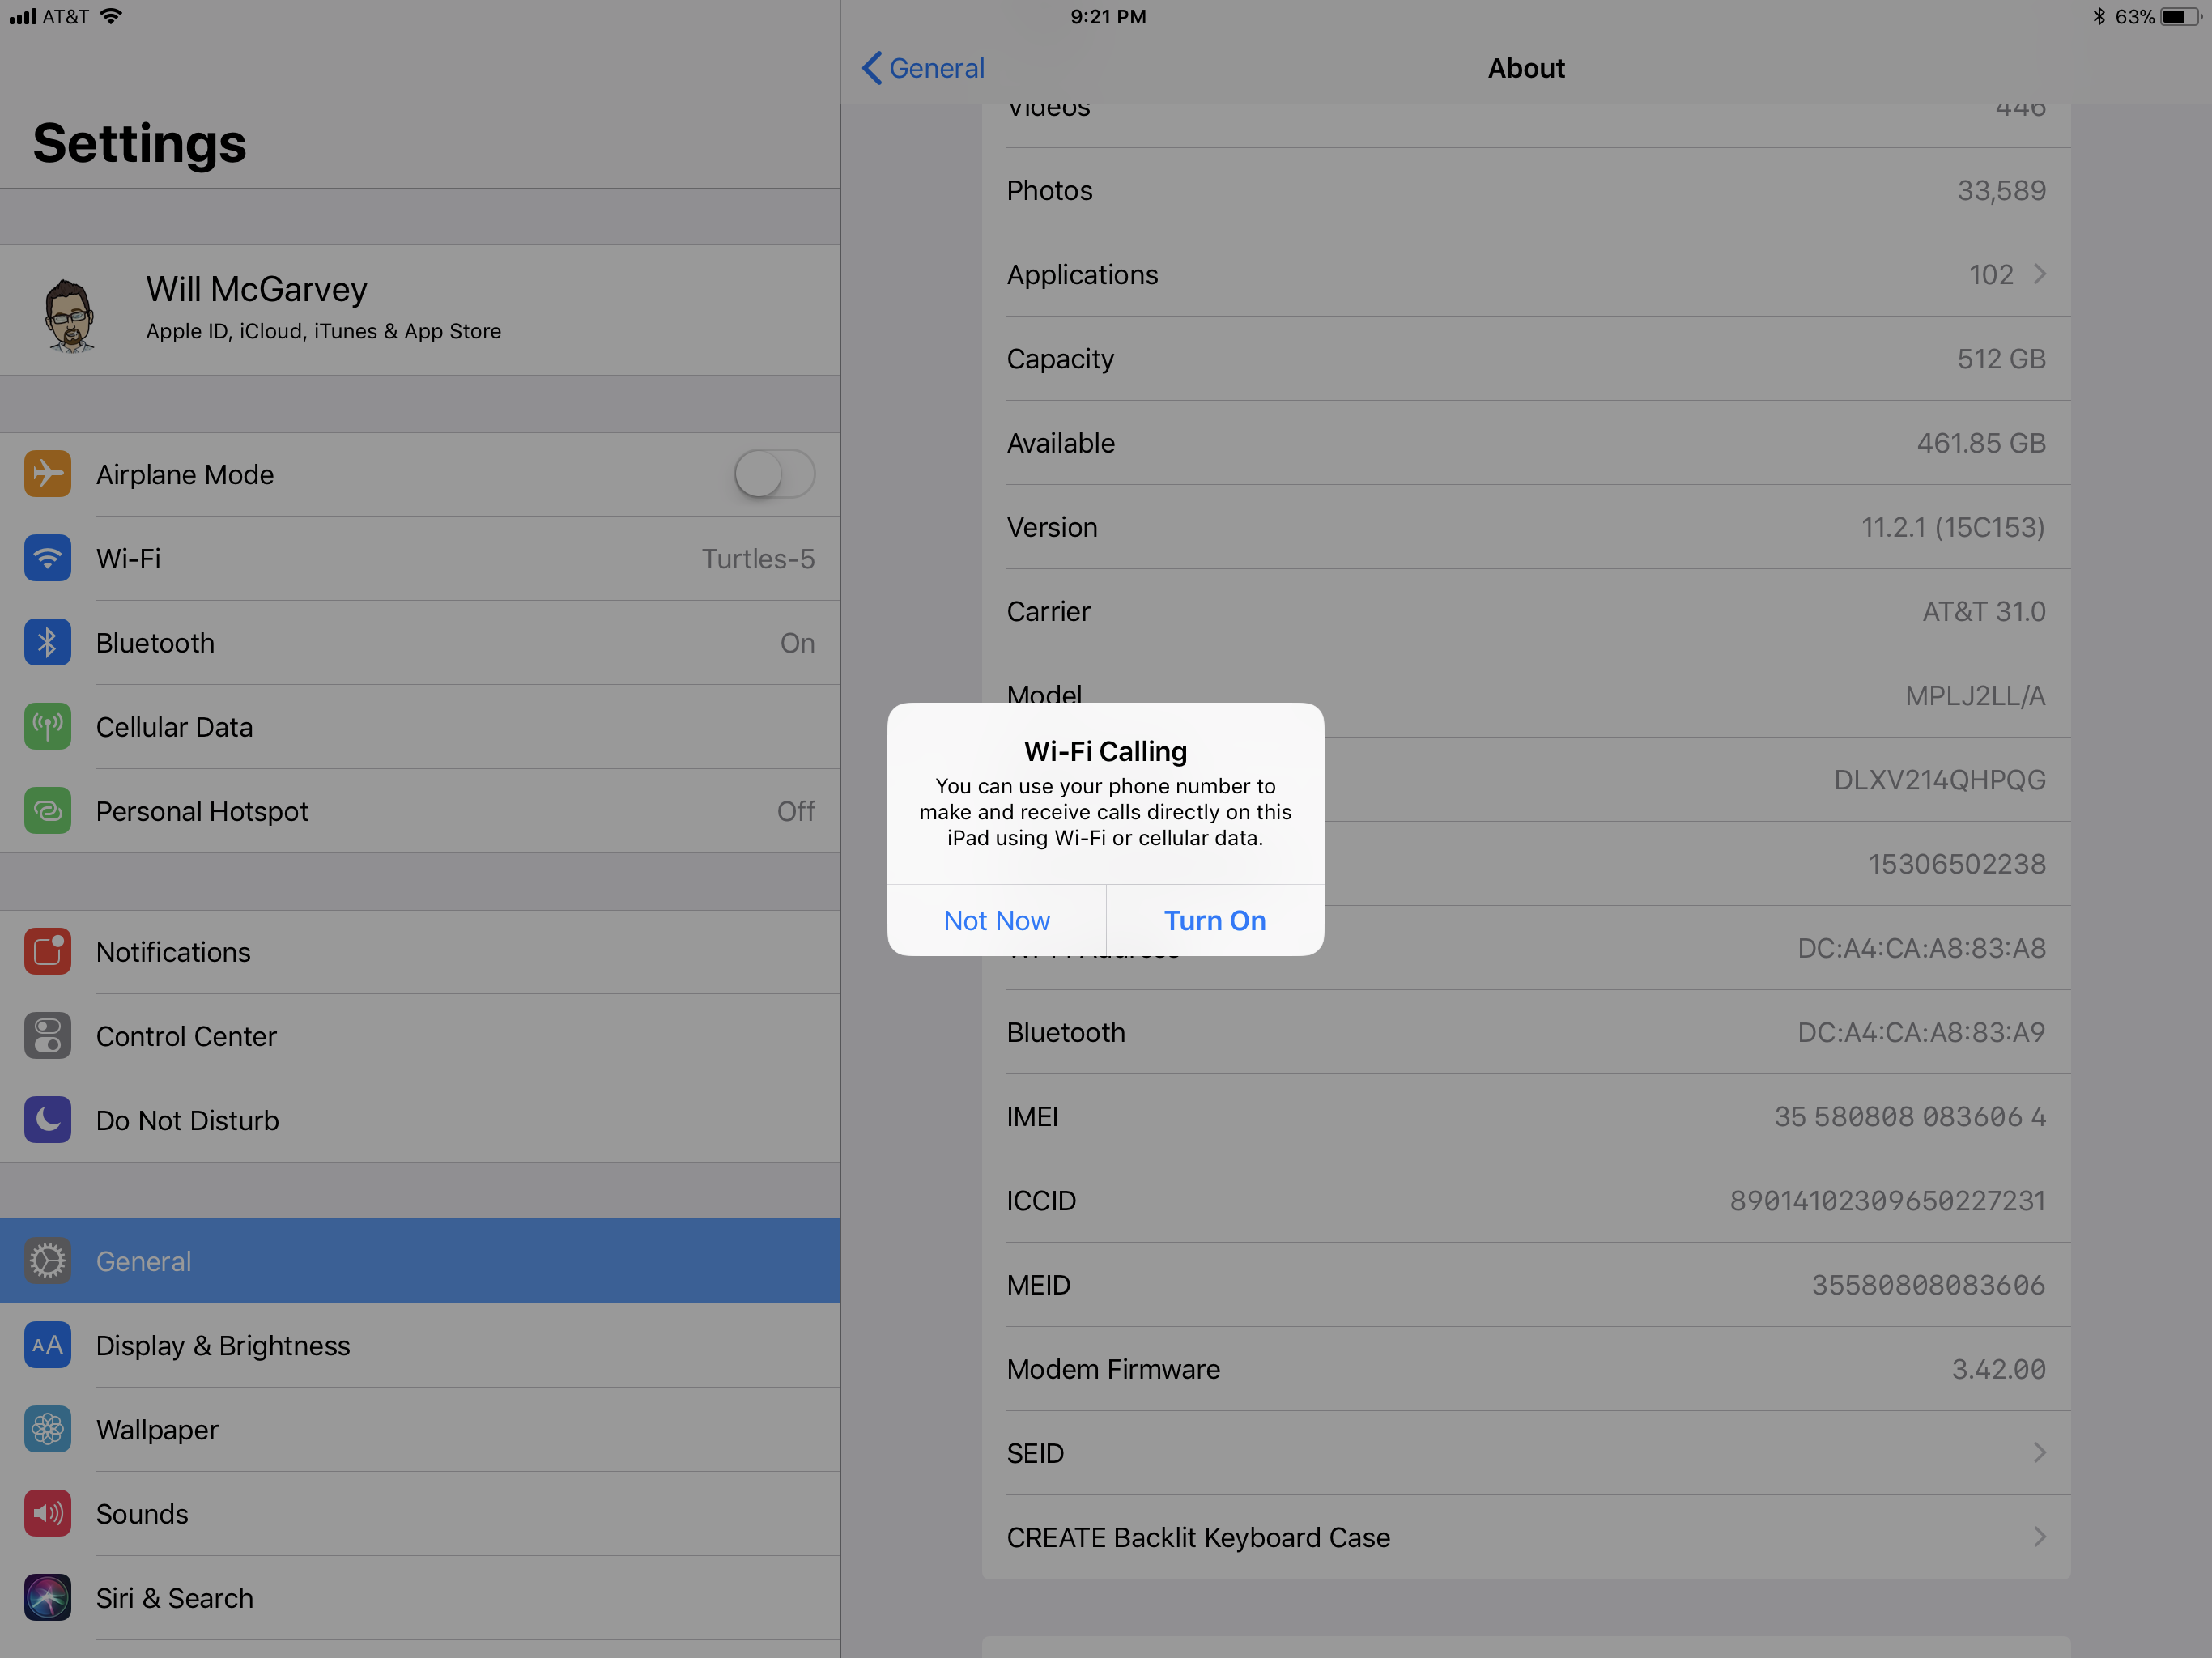2212x1658 pixels.
Task: Open Siri & Search icon
Action: pos(47,1597)
